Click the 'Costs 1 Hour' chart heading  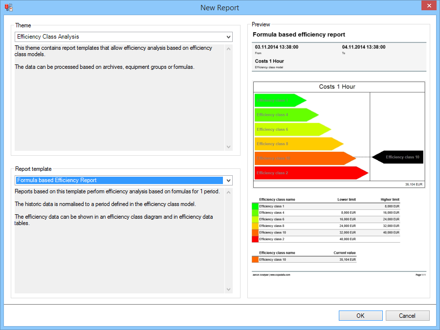tap(337, 87)
